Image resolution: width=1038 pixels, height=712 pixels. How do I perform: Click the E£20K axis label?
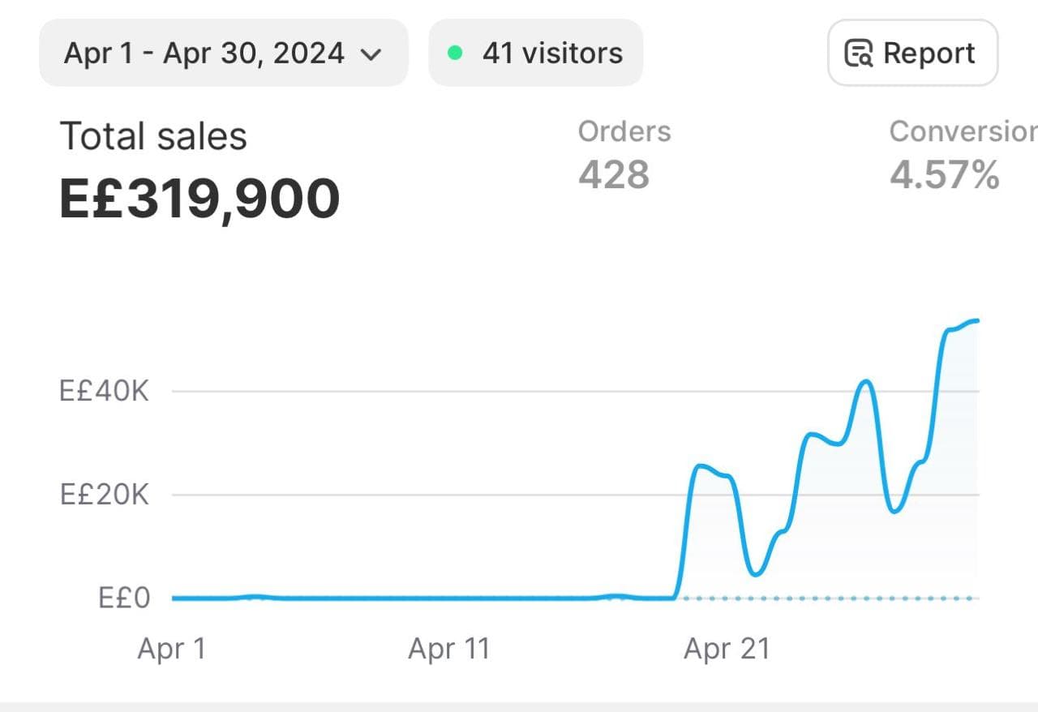click(x=105, y=495)
